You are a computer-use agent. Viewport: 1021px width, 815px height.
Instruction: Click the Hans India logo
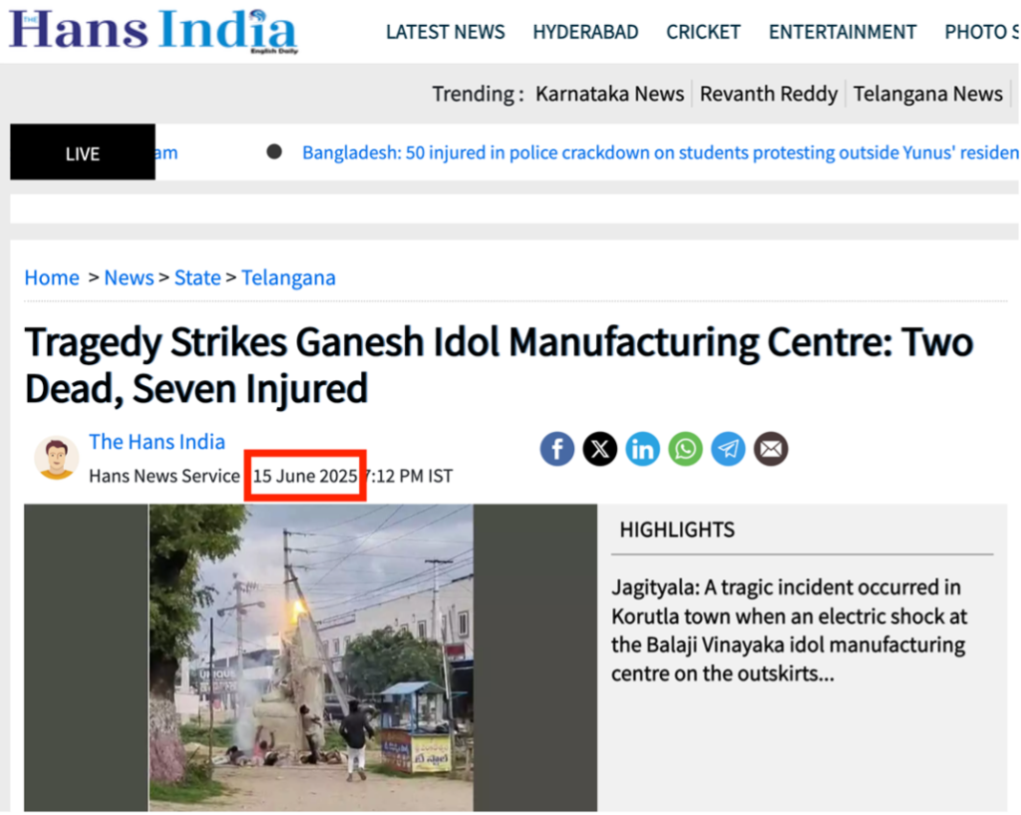[154, 31]
